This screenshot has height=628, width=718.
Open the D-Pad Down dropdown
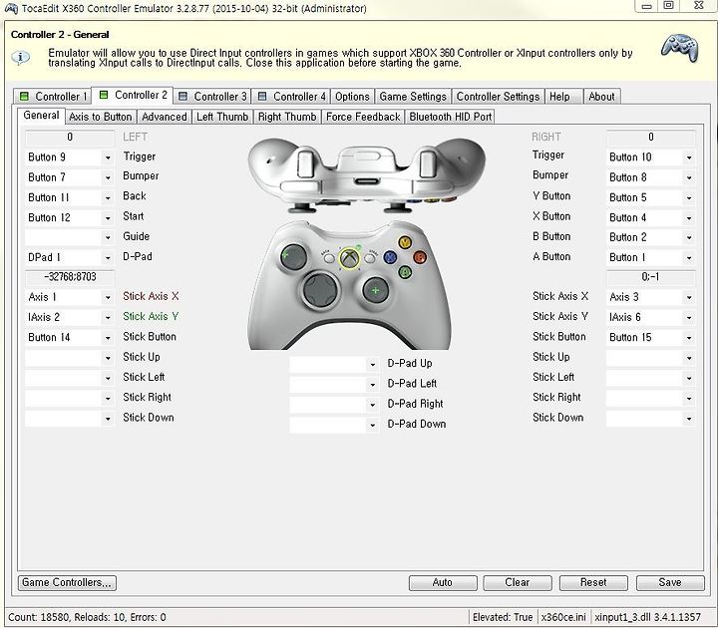tap(334, 425)
